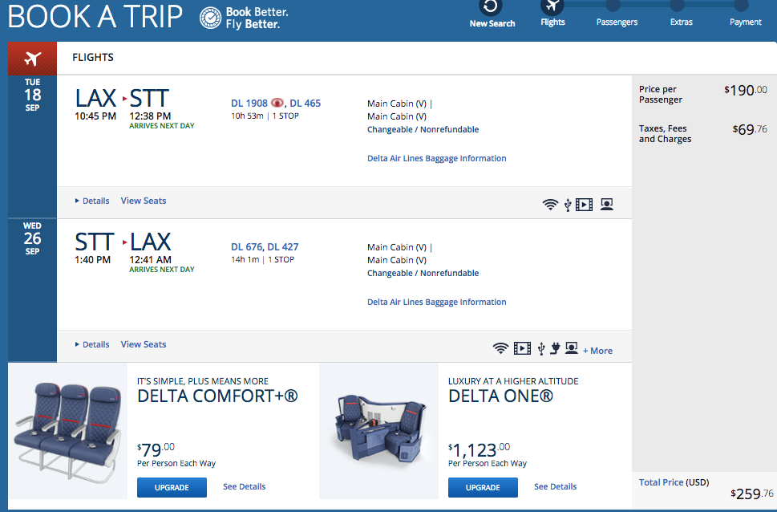
Task: Click the power outlet icon on the return flight
Action: pos(554,348)
